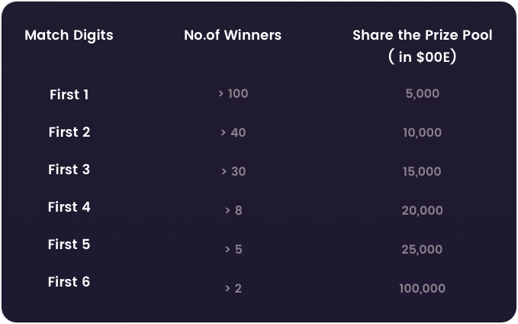Click the 'in $00E' subtitle text
The width and height of the screenshot is (518, 324).
point(422,57)
